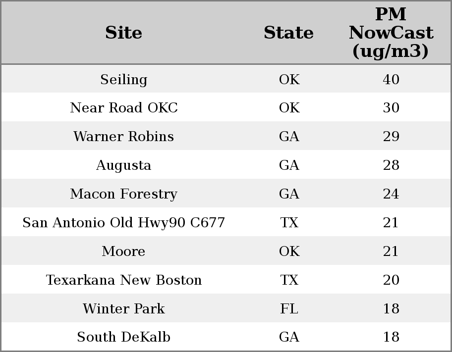Click the Macon Forestry site name
The image size is (452, 352).
pyautogui.click(x=123, y=194)
